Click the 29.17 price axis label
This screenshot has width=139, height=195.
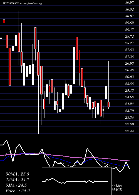(x=130, y=30)
